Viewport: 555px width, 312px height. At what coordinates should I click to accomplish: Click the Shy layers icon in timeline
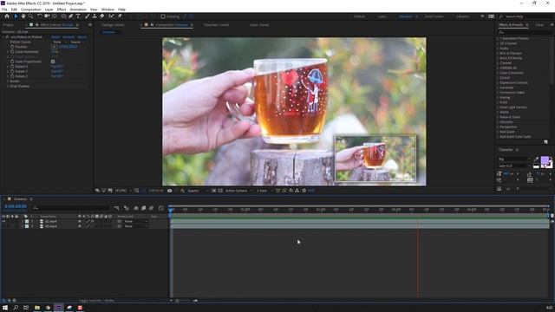[x=136, y=208]
